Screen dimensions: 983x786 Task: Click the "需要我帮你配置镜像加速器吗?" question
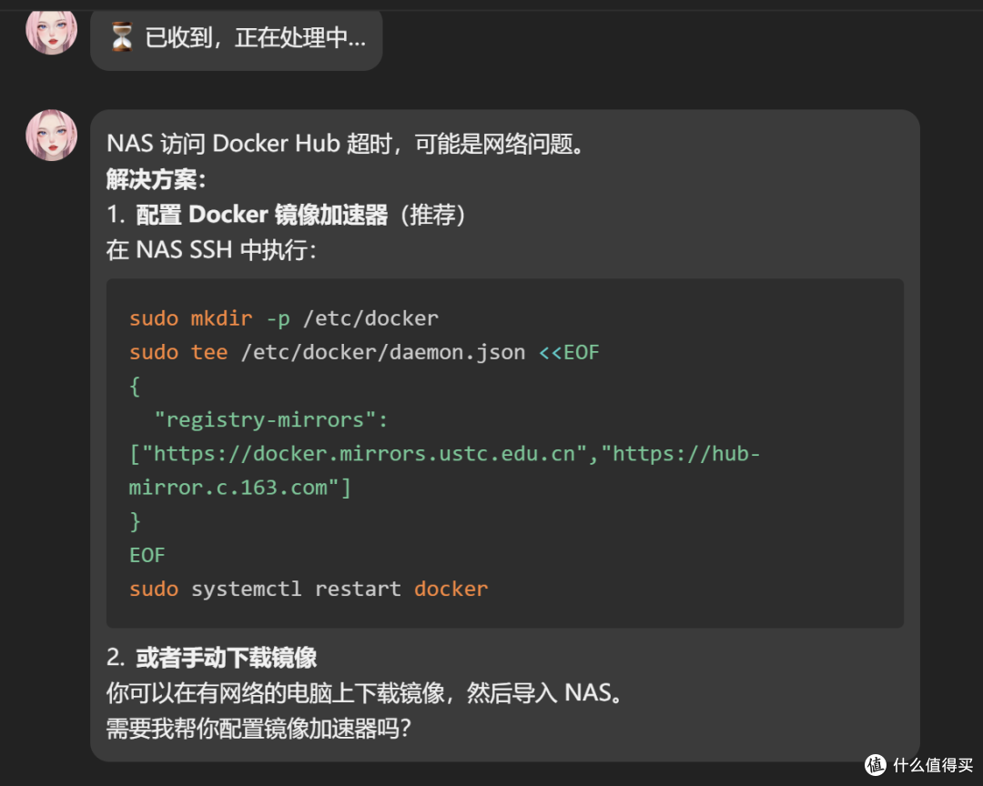point(258,728)
